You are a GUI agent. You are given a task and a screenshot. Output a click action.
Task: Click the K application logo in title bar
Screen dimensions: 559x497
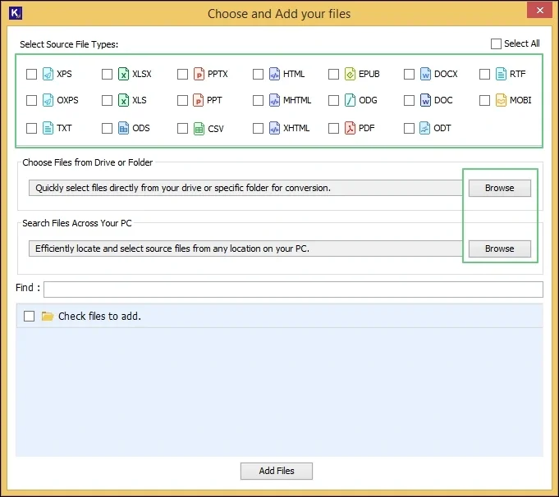[16, 13]
